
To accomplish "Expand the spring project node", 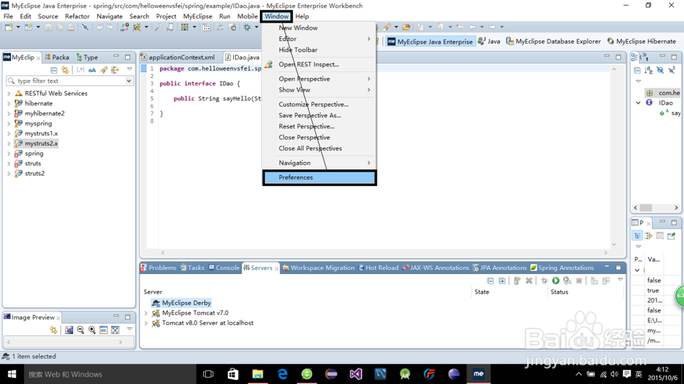I will coord(9,154).
